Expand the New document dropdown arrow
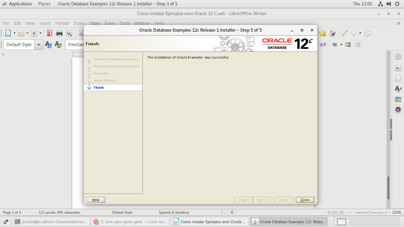This screenshot has height=227, width=404. (x=15, y=33)
